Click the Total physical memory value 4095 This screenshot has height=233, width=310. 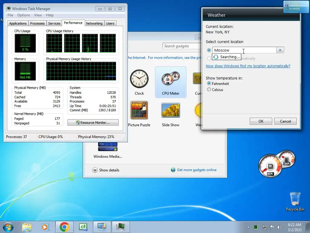57,93
